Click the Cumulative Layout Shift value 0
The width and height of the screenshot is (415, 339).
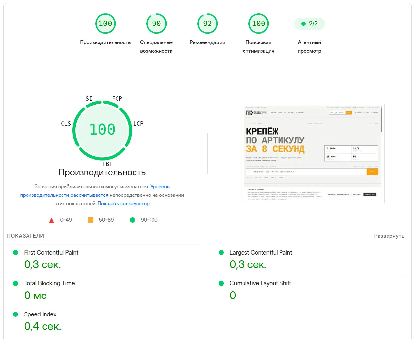point(233,295)
